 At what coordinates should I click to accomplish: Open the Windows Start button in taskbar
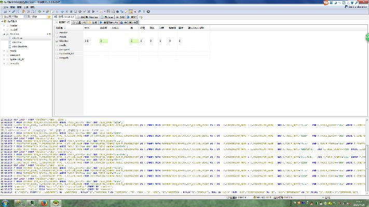click(5, 203)
